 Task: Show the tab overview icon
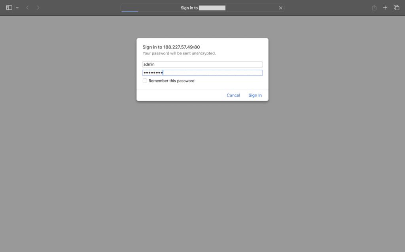click(396, 7)
